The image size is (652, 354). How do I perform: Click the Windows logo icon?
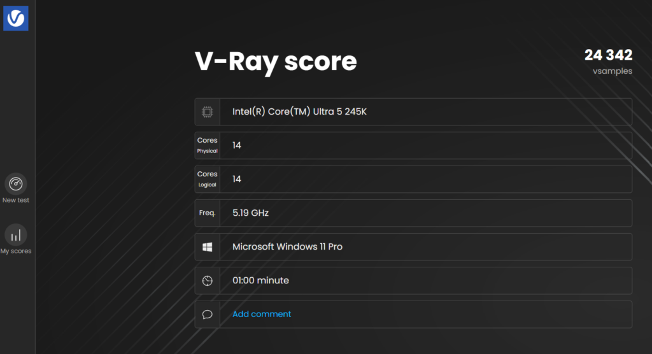coord(207,247)
